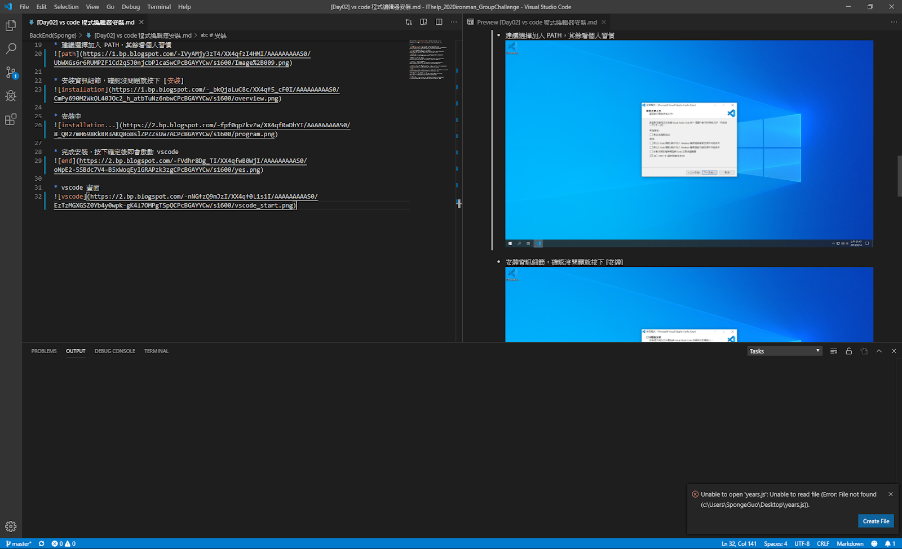Change indentation via Spaces: 4

pos(776,544)
